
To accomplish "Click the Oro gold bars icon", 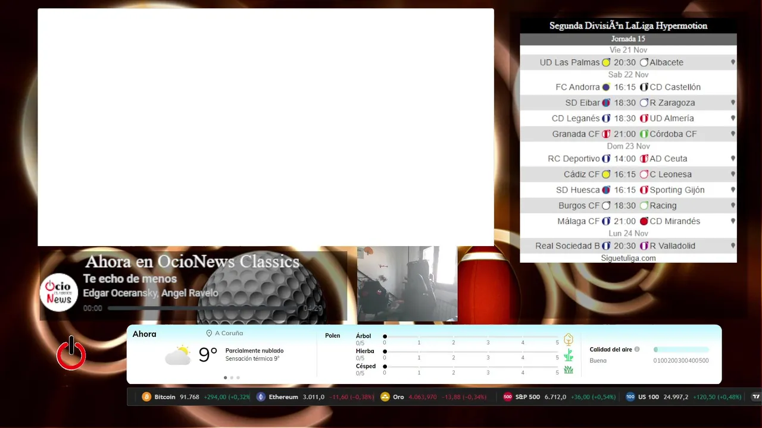I will click(385, 396).
